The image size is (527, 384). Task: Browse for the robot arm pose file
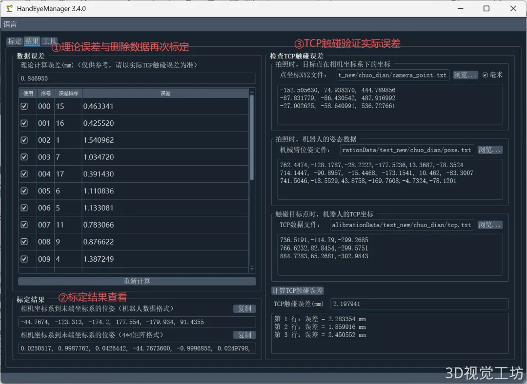click(490, 150)
